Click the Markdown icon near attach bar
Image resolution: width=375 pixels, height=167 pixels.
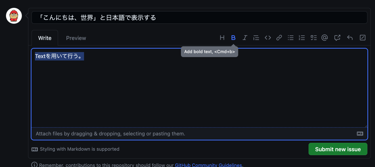point(360,134)
